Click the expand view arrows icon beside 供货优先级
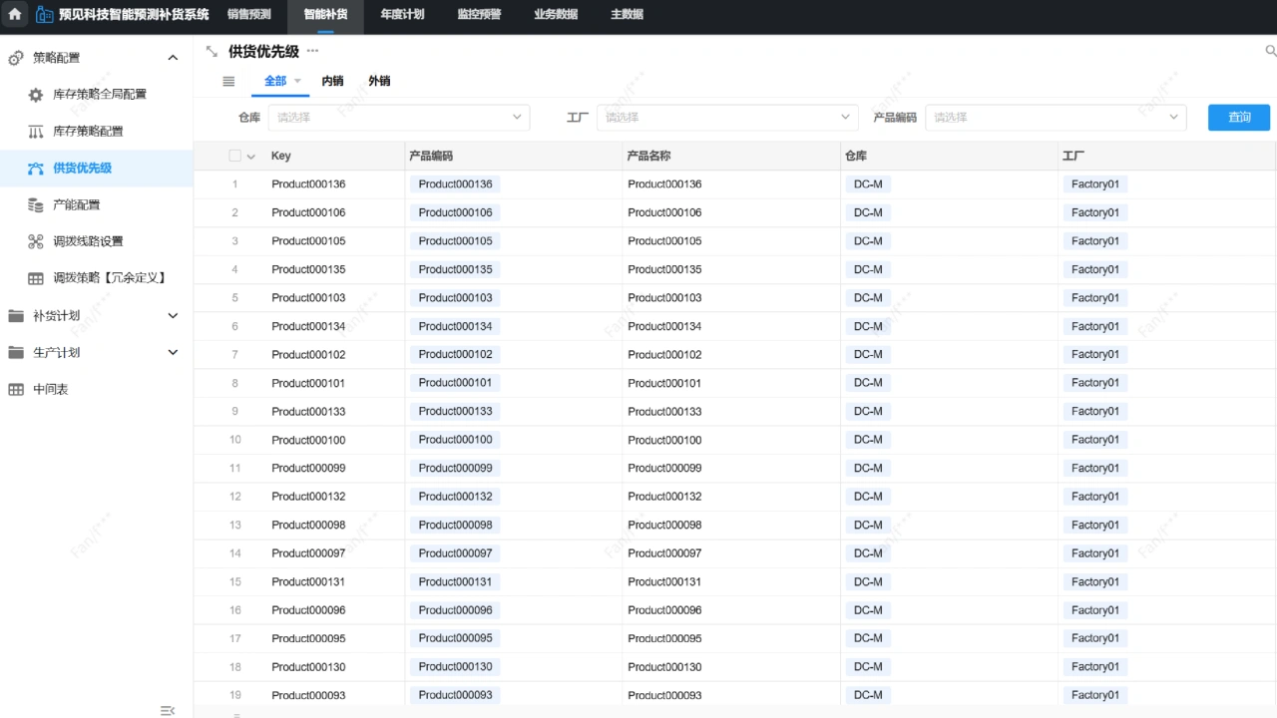1277x718 pixels. pyautogui.click(x=212, y=52)
